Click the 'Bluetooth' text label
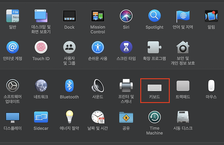 tap(69, 97)
